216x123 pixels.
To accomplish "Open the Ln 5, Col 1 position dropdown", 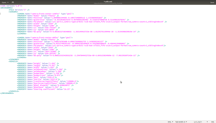I will [x=201, y=122].
